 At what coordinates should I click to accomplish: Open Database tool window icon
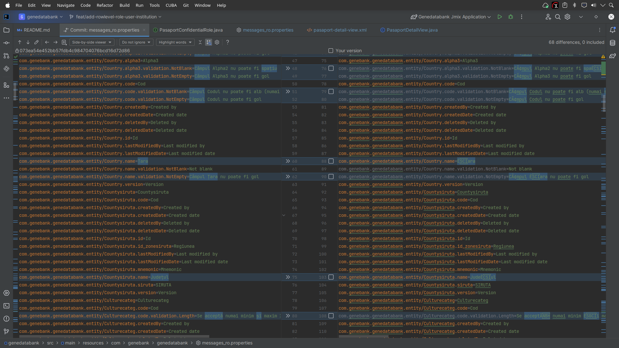(613, 43)
